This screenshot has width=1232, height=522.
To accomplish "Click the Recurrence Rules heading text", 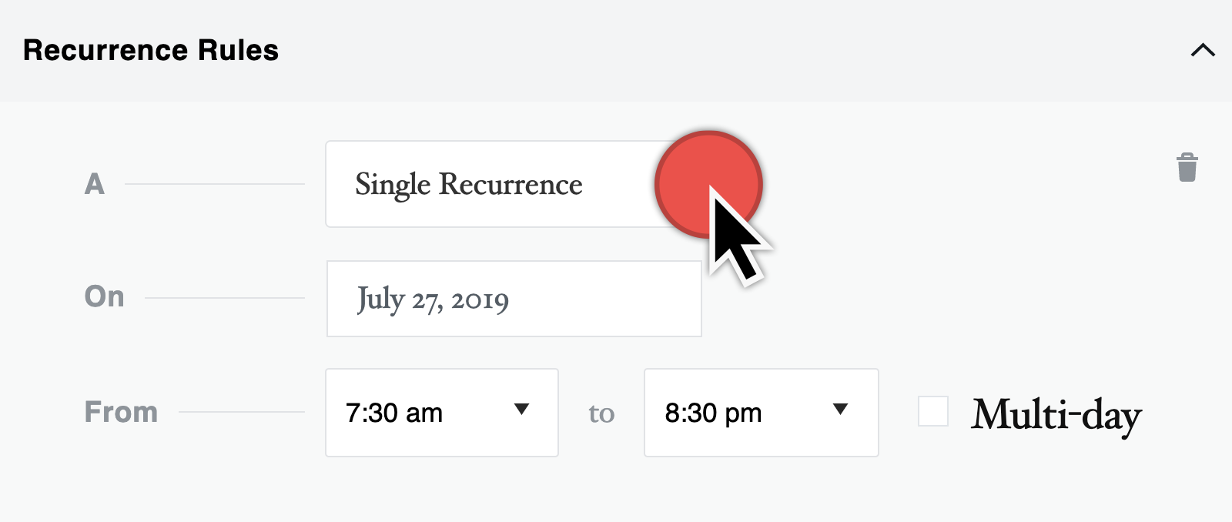I will (151, 50).
